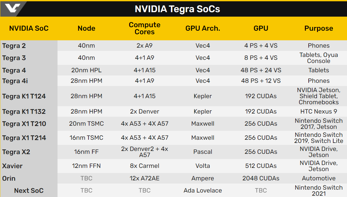Click the GPU Arch. column header

click(203, 28)
